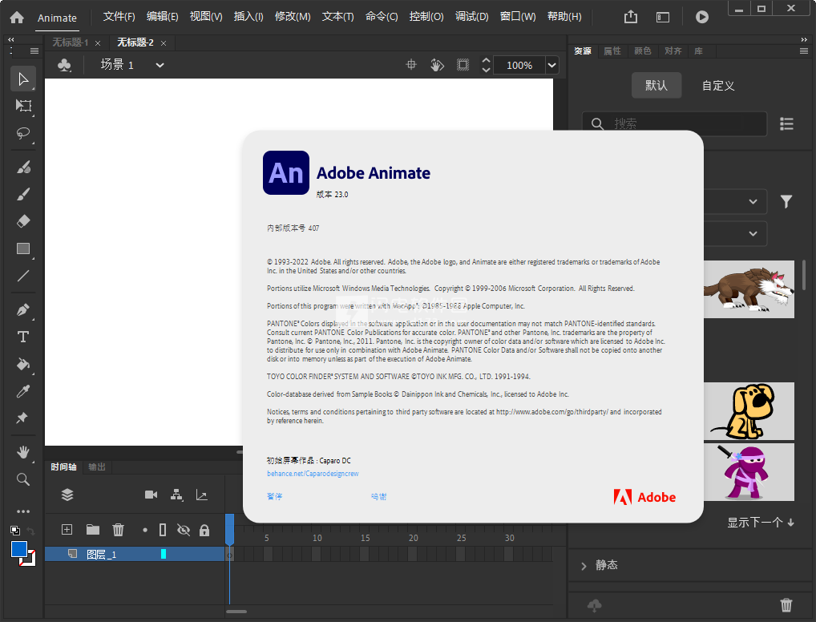Open the 100% zoom level dropdown
The width and height of the screenshot is (816, 622).
[551, 65]
